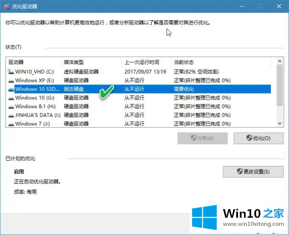Close the 优化驱动器 window
Image resolution: width=289 pixels, height=235 pixels.
pos(279,6)
